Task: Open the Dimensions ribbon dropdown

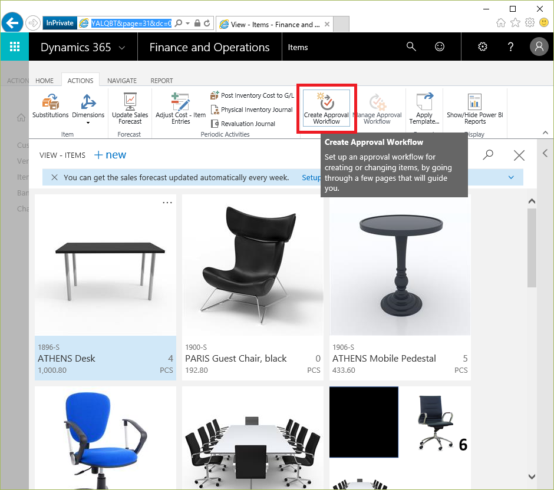Action: coord(88,109)
